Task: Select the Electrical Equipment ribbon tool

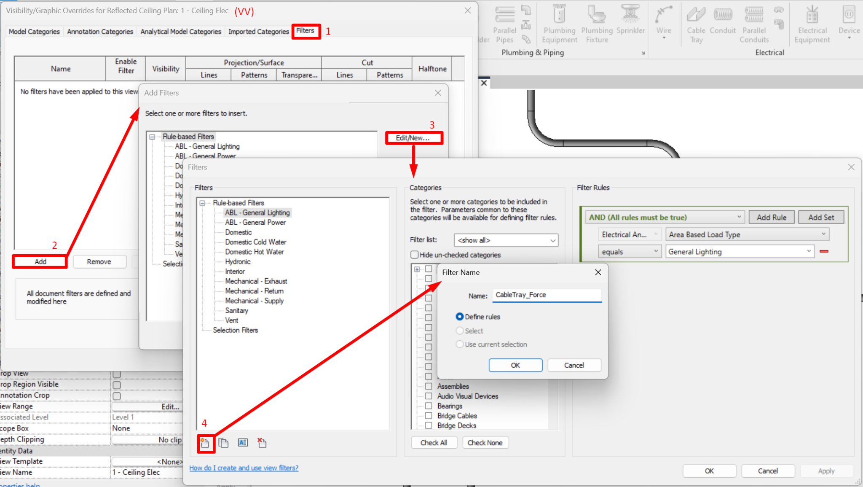Action: 812,24
